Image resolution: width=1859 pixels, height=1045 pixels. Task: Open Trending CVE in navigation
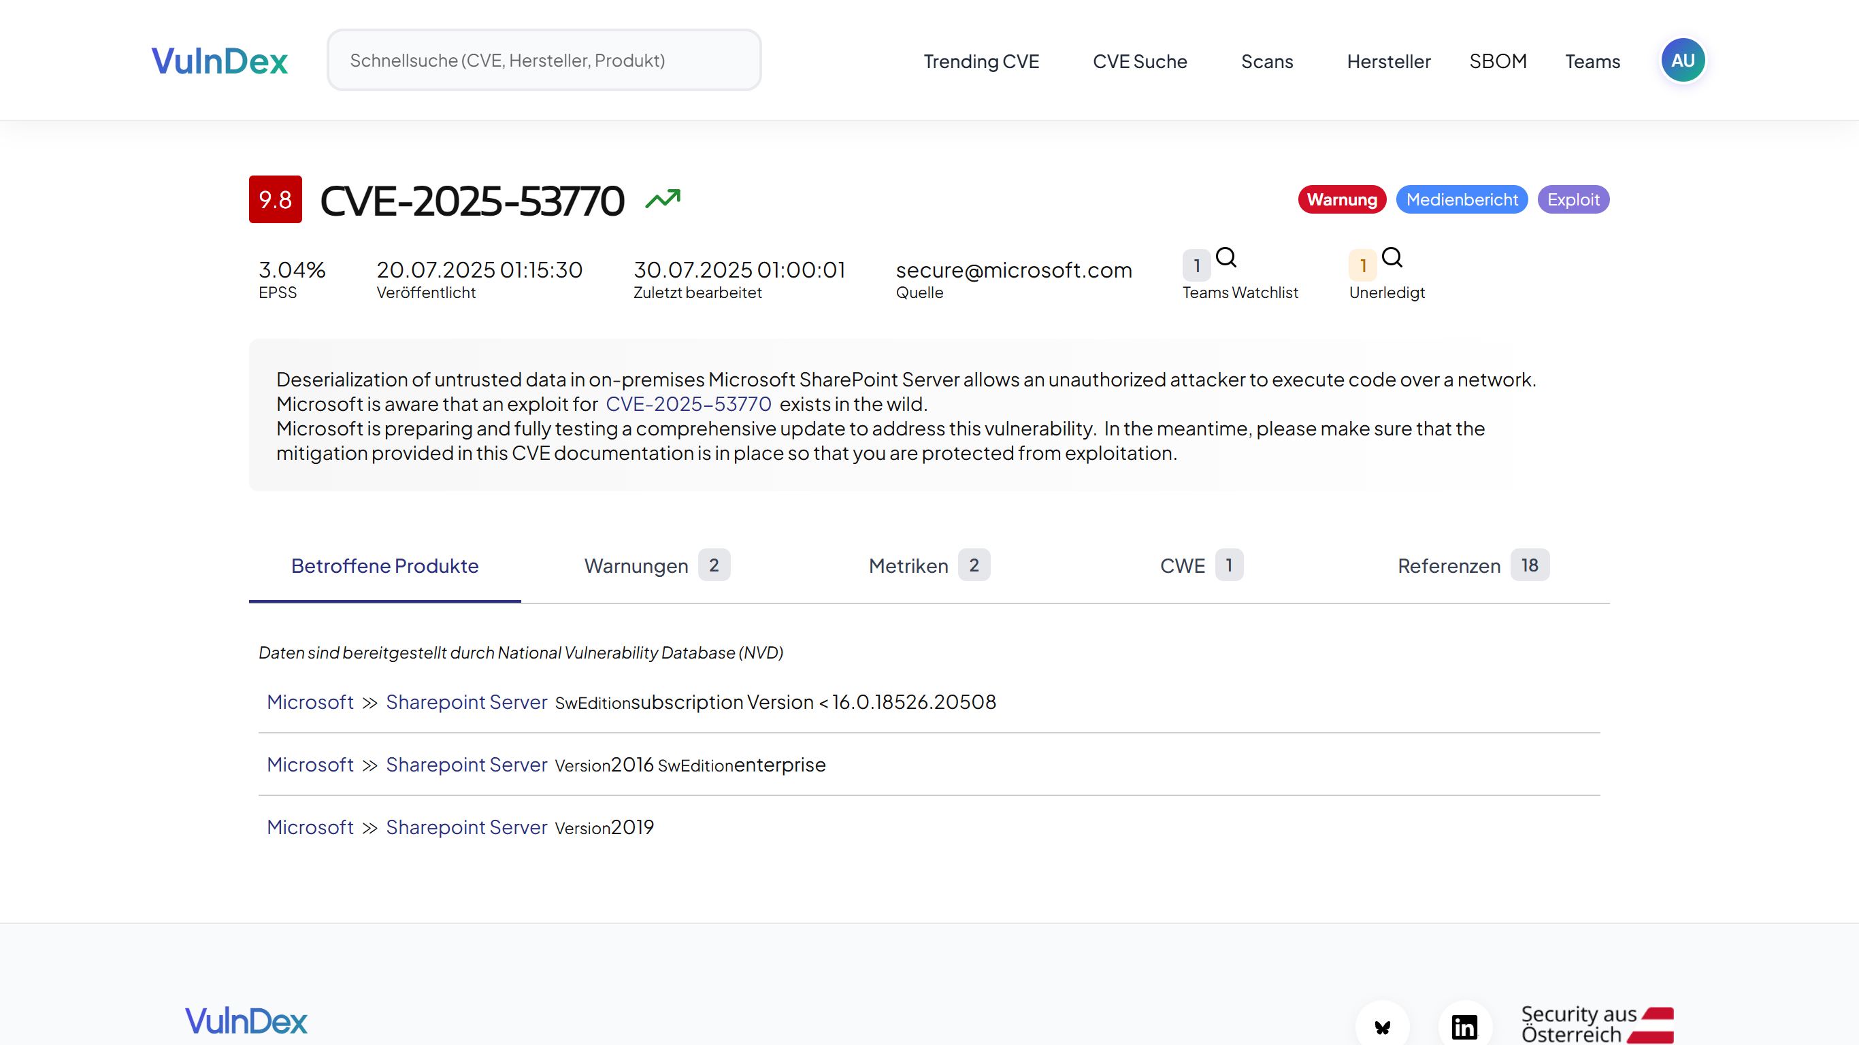coord(981,61)
